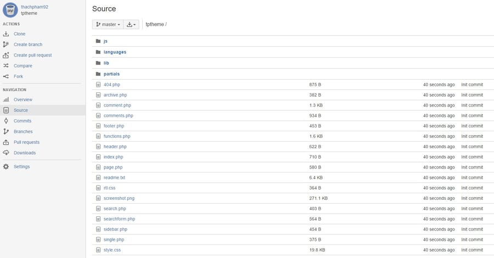The width and height of the screenshot is (494, 258).
Task: Click the Compare shuffle icon
Action: tap(6, 66)
